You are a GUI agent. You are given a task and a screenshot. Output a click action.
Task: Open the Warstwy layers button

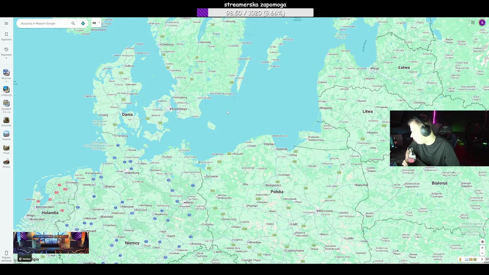[x=25, y=259]
